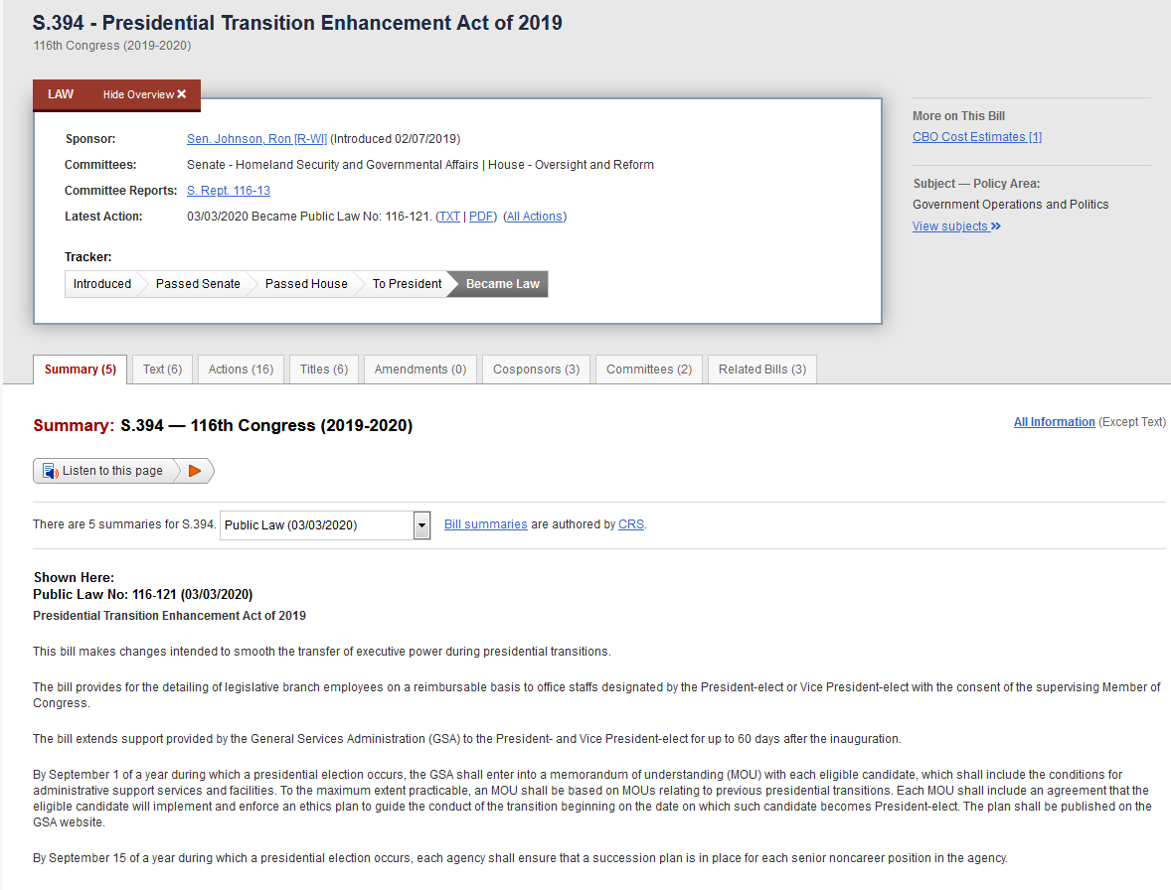Image resolution: width=1171 pixels, height=890 pixels.
Task: Open committee report S. Rept. 116-13
Action: [x=229, y=191]
